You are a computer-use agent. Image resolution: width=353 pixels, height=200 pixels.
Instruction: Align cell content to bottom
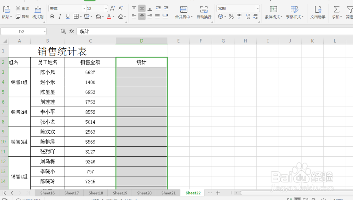click(149, 8)
